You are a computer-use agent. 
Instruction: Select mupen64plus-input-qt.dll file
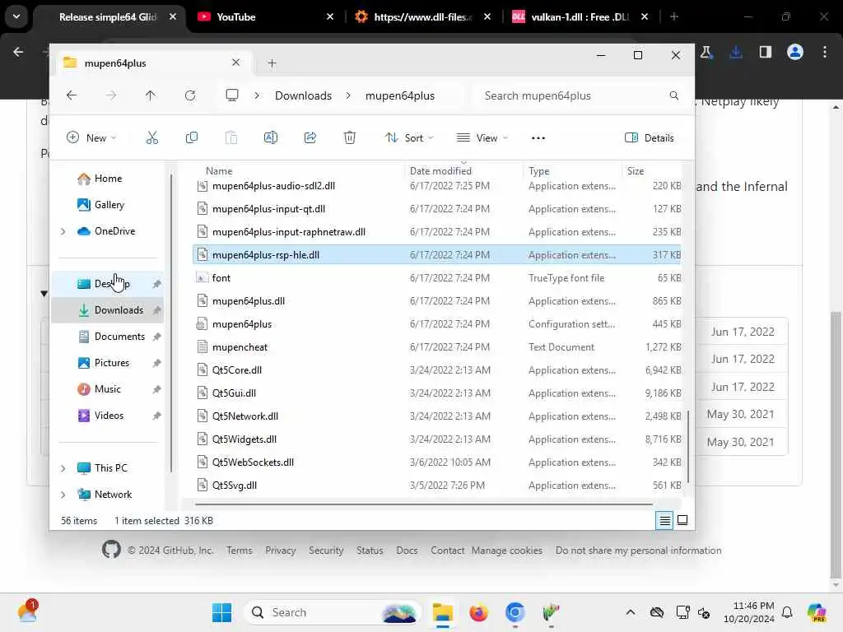pos(436,209)
